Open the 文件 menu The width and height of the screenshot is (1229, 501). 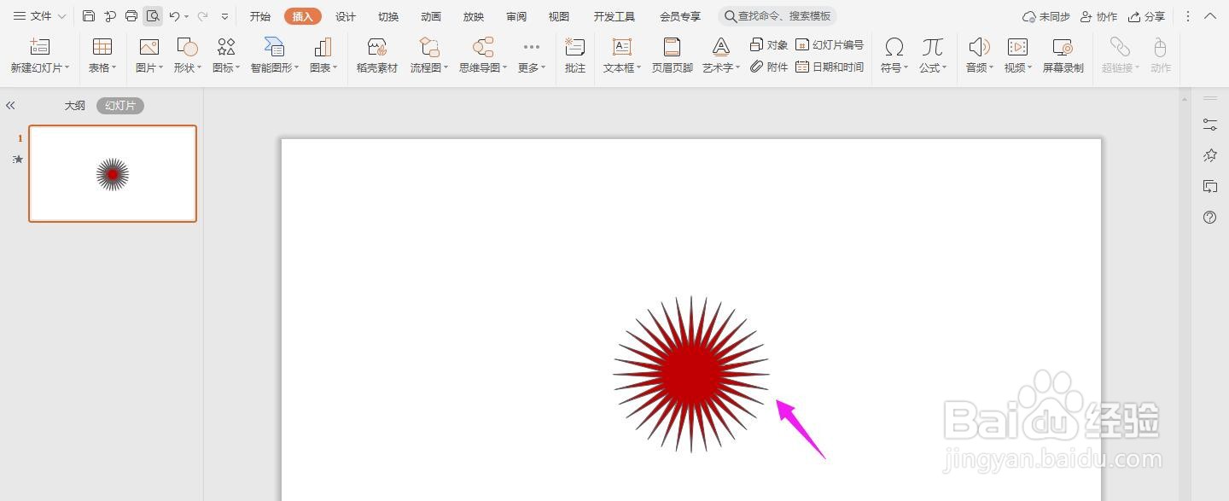pyautogui.click(x=39, y=16)
